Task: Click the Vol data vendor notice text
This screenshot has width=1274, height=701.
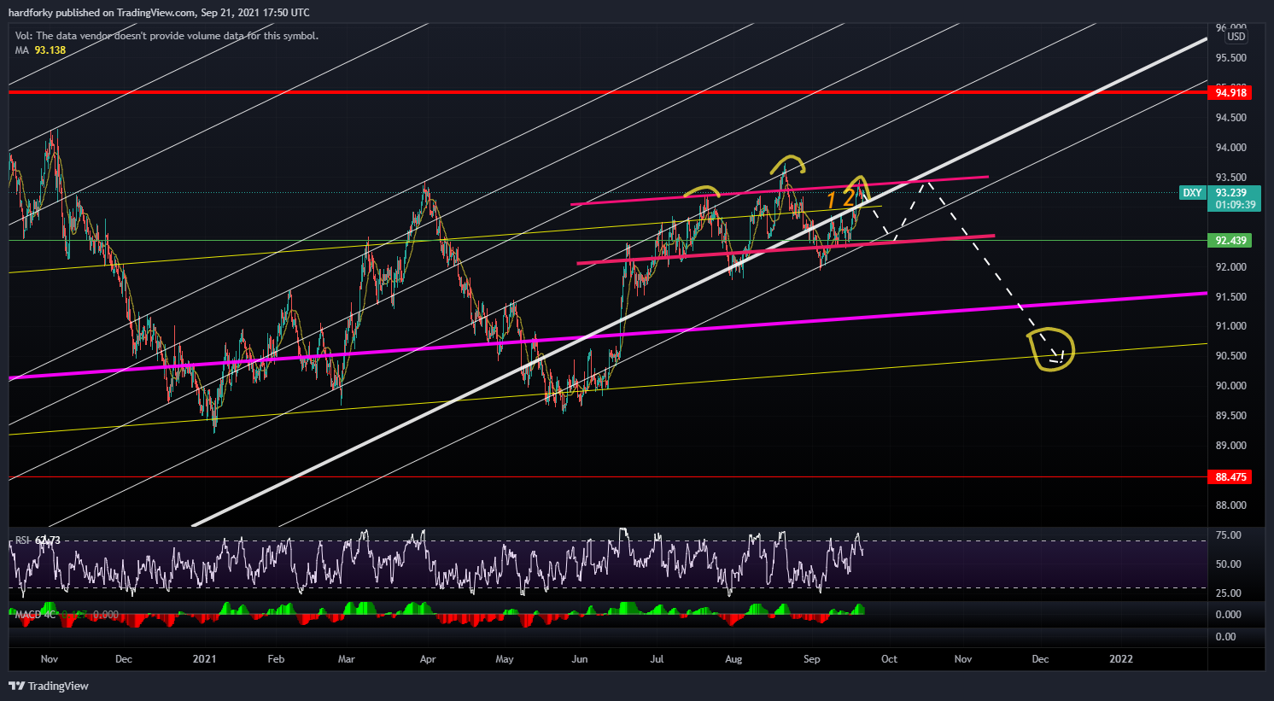Action: click(x=167, y=36)
